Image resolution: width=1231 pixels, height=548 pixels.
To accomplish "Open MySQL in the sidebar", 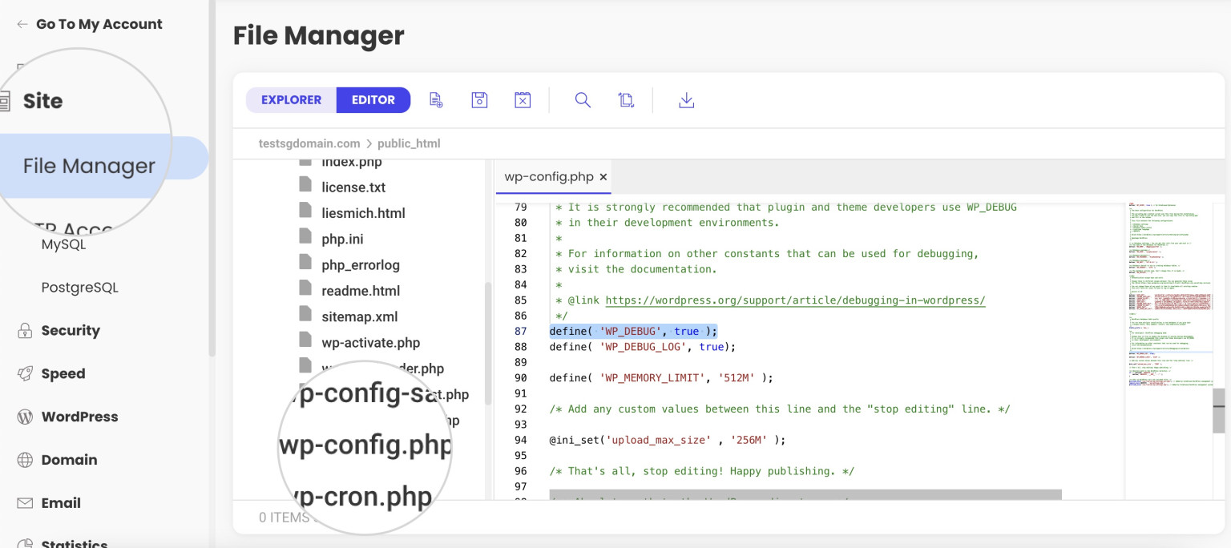I will click(63, 244).
